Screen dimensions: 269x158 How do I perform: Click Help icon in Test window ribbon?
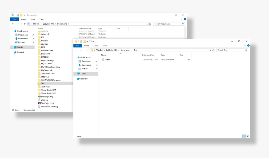point(248,46)
